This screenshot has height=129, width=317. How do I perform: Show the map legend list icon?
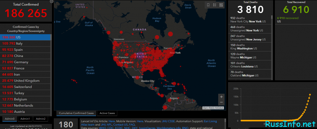215,5
